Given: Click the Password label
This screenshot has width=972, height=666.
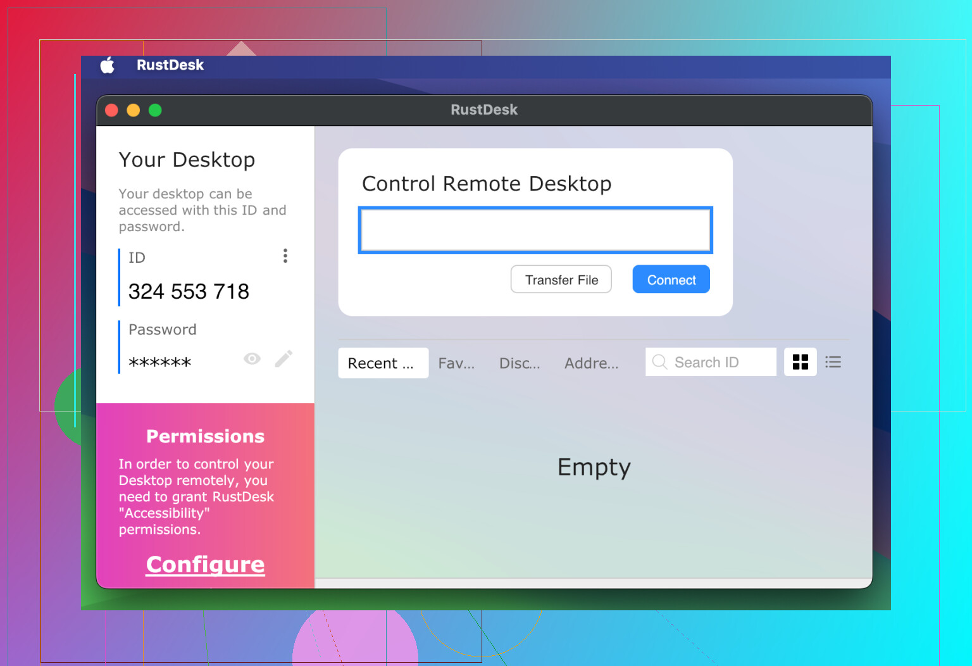Looking at the screenshot, I should [x=163, y=330].
